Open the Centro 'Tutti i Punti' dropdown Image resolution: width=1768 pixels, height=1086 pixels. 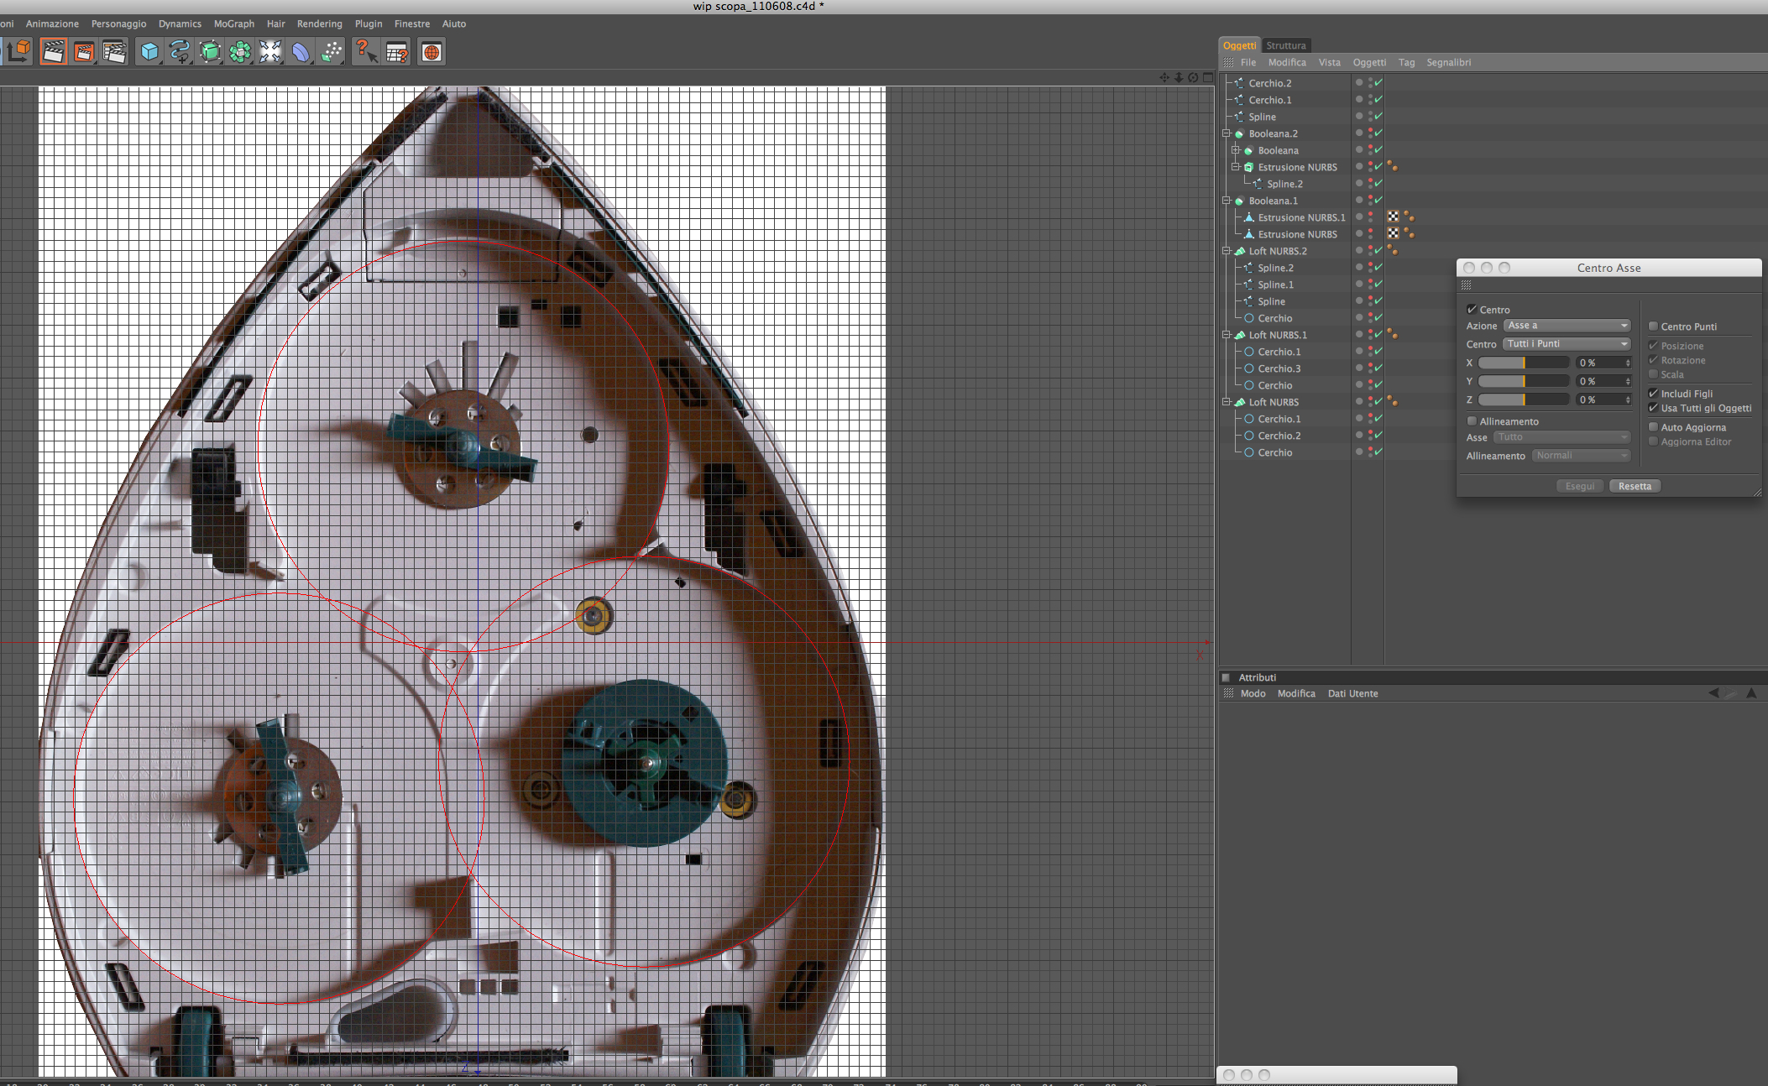[1567, 344]
